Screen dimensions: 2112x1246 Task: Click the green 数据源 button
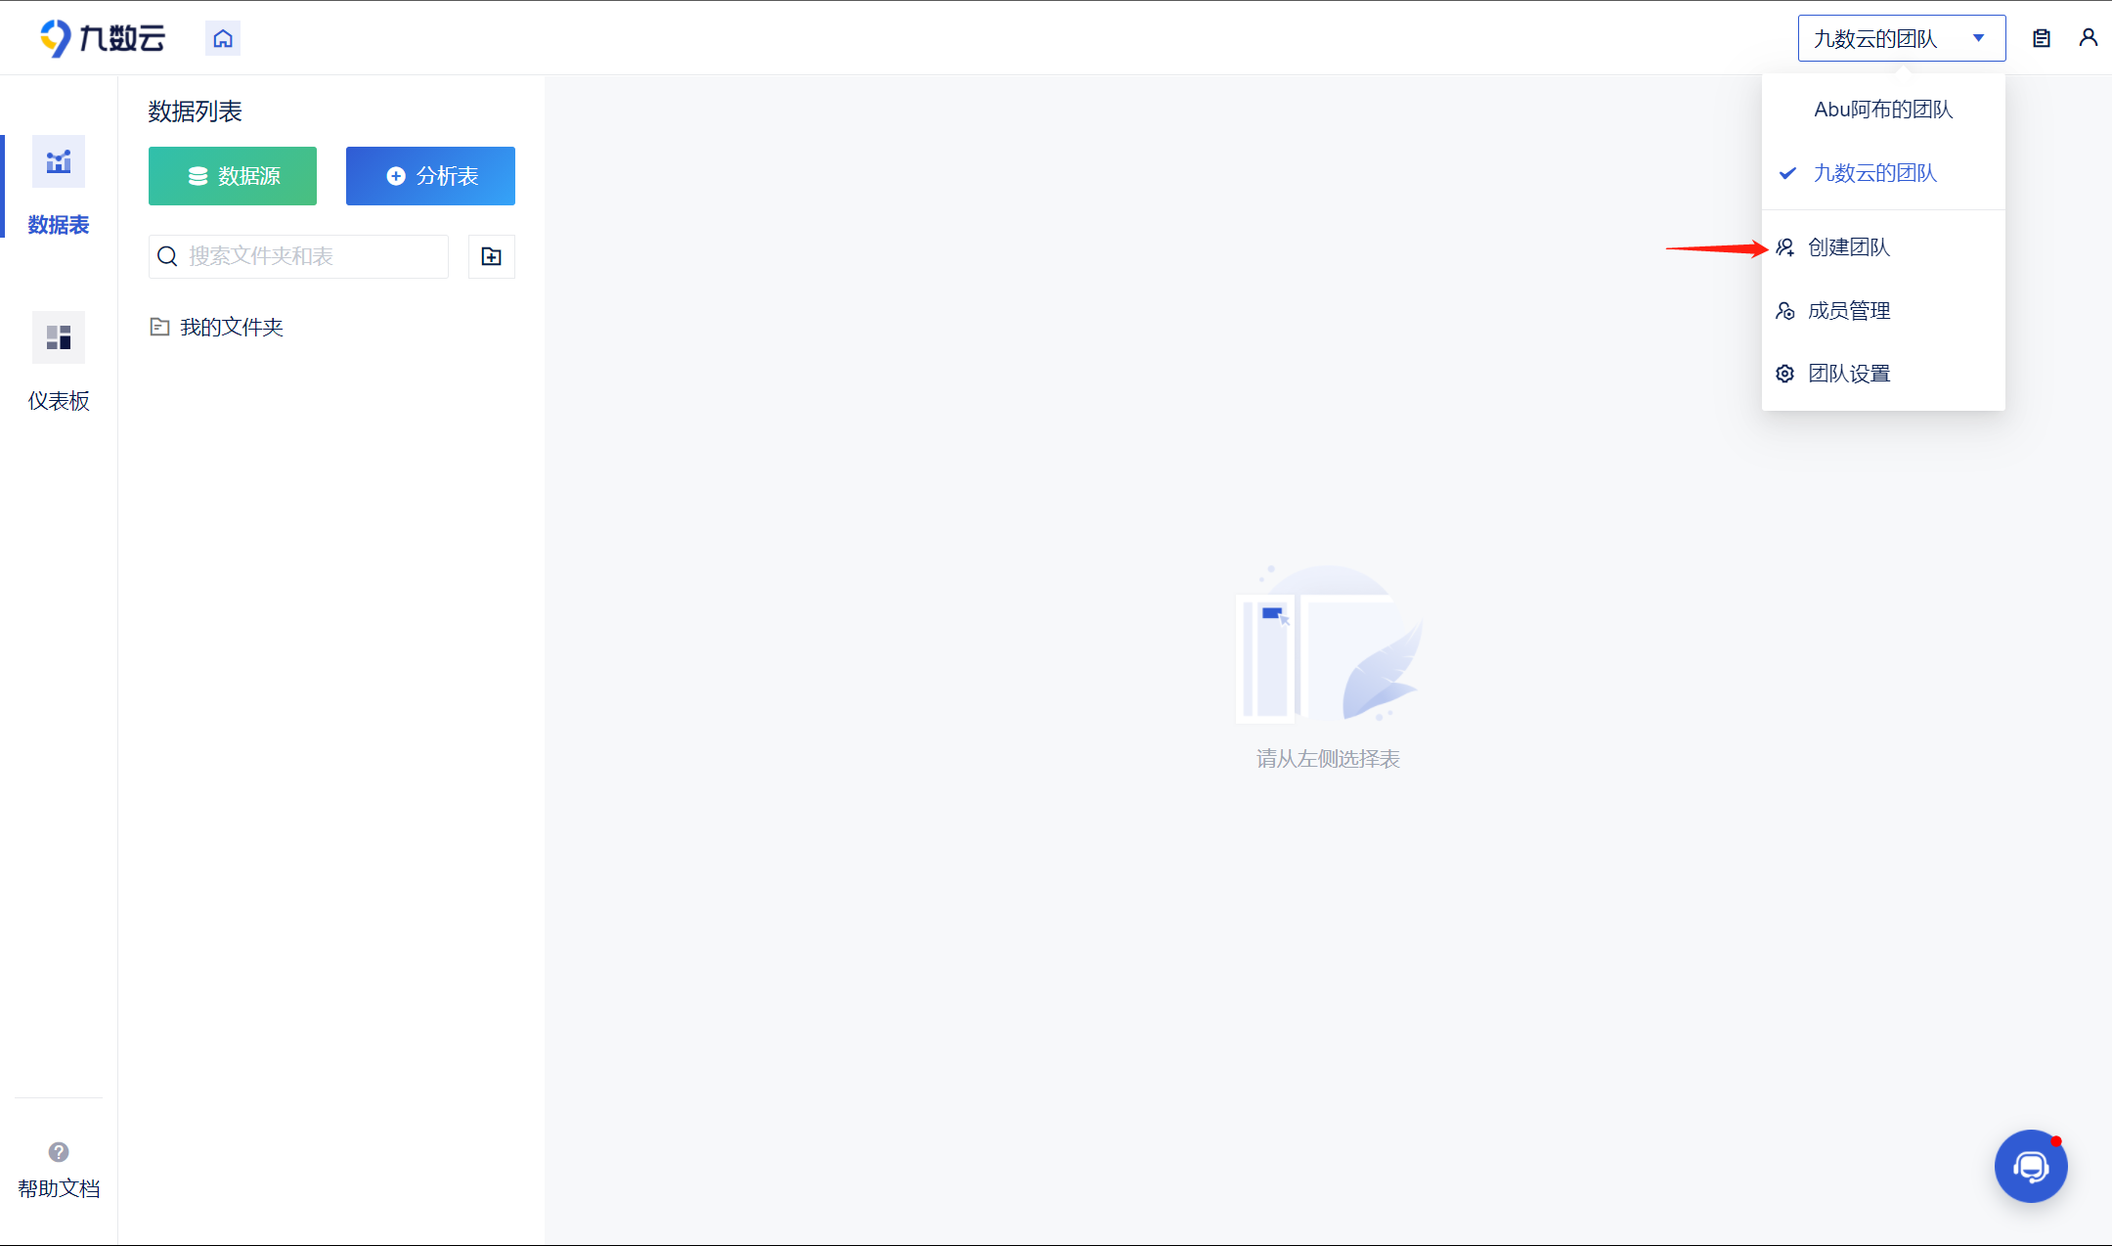[x=233, y=176]
